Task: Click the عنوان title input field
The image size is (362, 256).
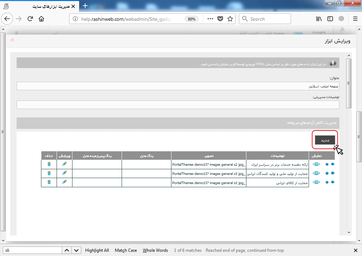Action: (178, 86)
